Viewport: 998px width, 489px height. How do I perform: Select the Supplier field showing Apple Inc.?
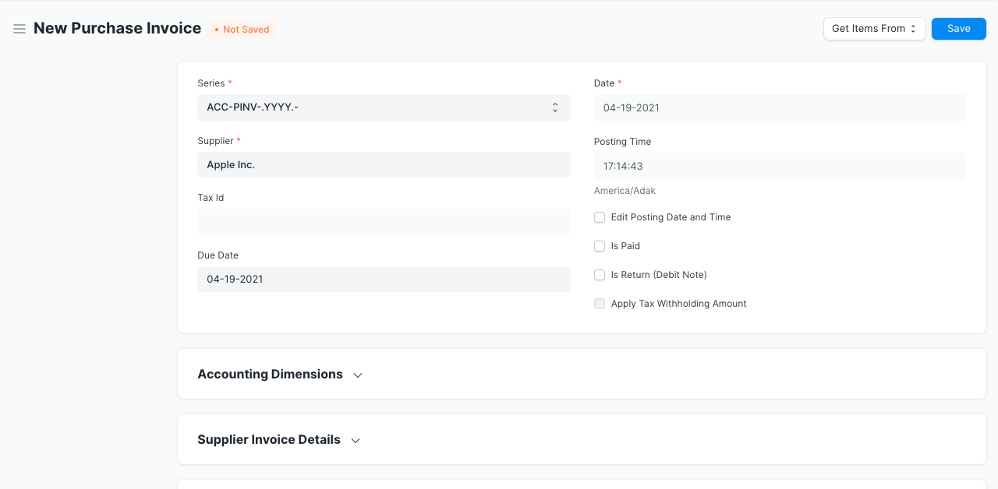pyautogui.click(x=384, y=164)
